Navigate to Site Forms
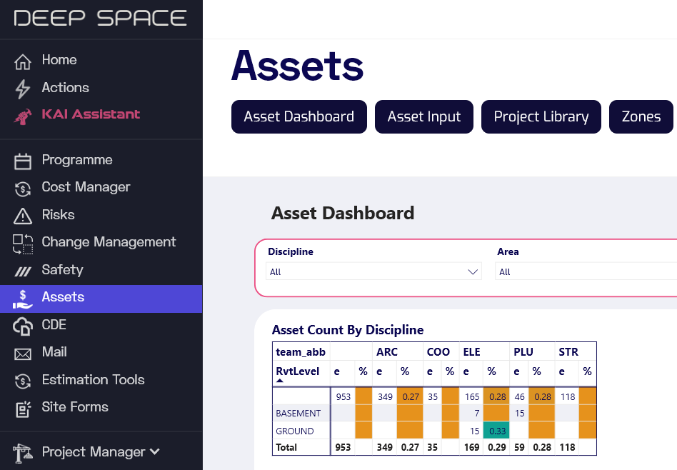This screenshot has width=677, height=470. click(x=75, y=407)
